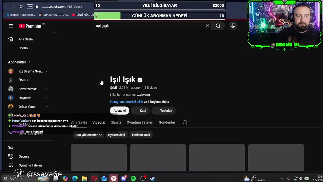This screenshot has width=323, height=182.
Task: Show ve 3 bağlantı daha links
Action: click(x=156, y=102)
